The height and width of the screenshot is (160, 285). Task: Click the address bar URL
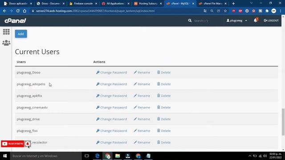[x=95, y=11]
